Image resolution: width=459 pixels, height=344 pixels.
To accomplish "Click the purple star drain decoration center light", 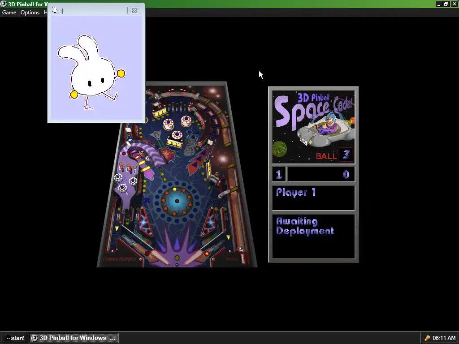I will pos(177,258).
